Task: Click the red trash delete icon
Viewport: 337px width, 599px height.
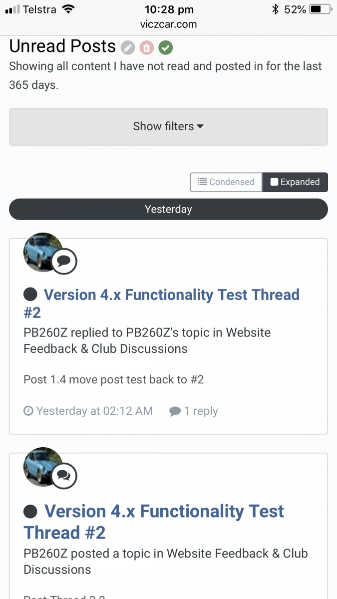Action: click(147, 48)
